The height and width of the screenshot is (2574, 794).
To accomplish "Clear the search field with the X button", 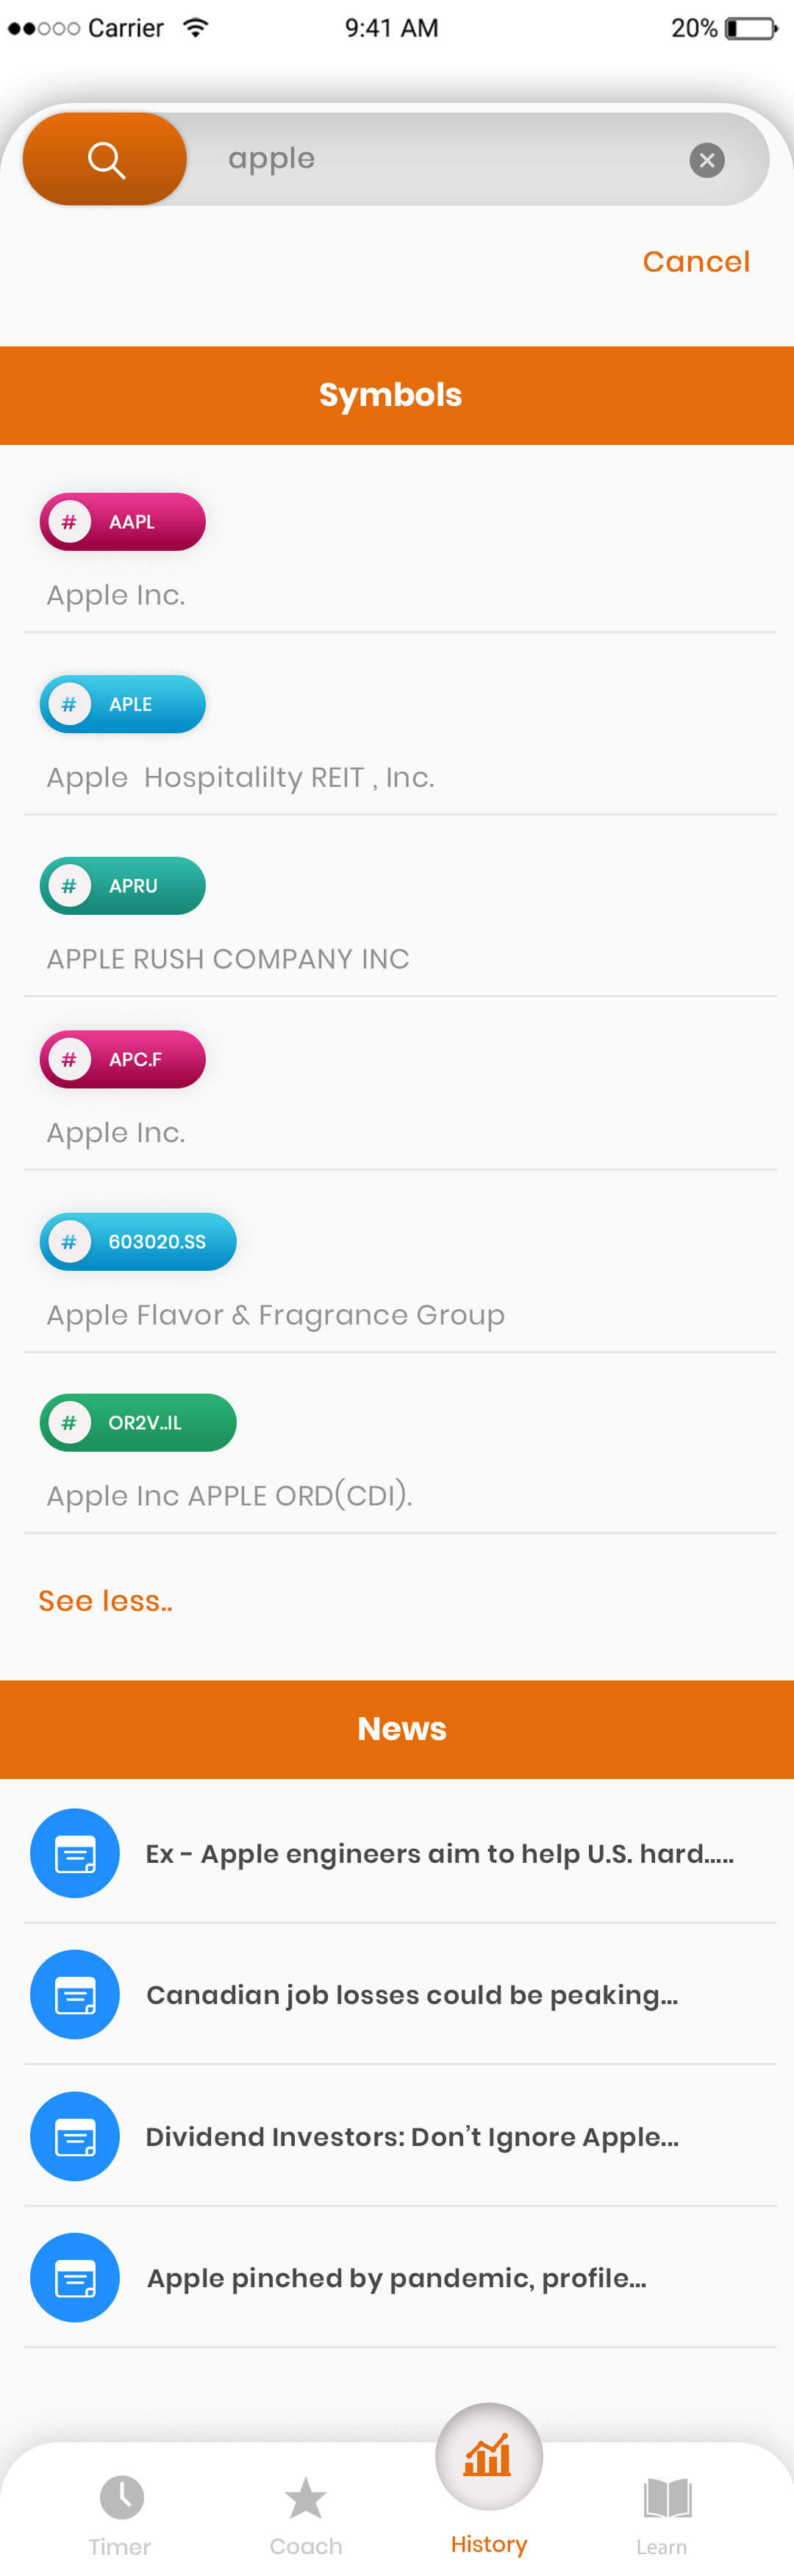I will [707, 160].
